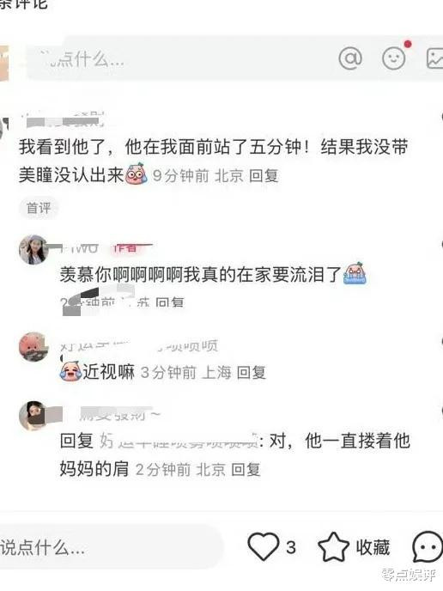Reply to the 2分钟前 北京 comment

coord(246,470)
